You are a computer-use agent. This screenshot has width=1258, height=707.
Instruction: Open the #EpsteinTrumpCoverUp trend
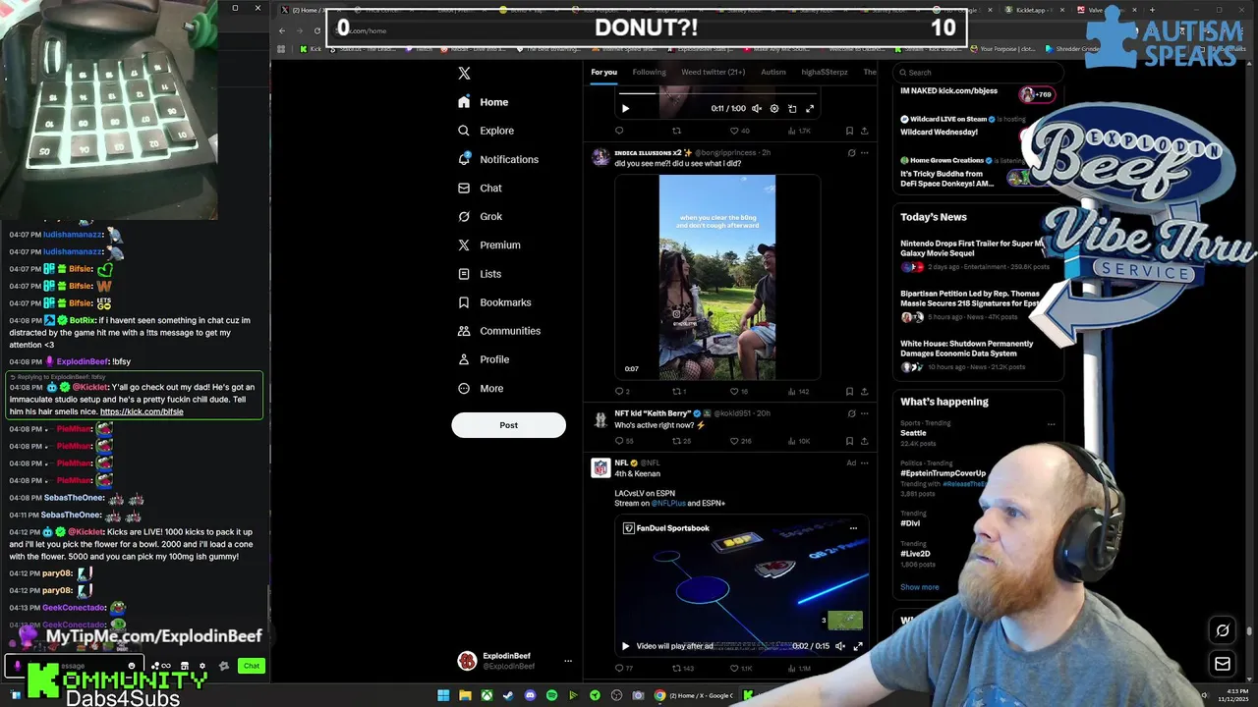pos(943,473)
